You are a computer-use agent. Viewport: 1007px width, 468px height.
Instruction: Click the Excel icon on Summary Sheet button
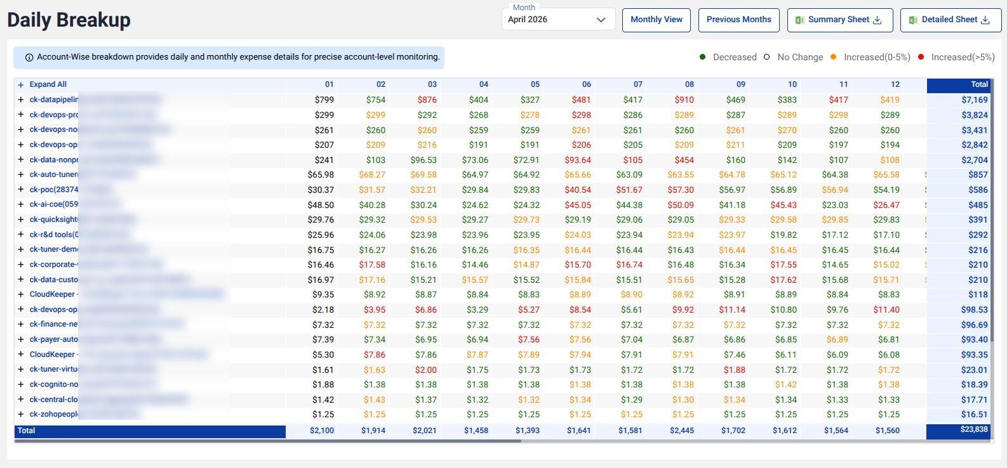click(x=800, y=20)
